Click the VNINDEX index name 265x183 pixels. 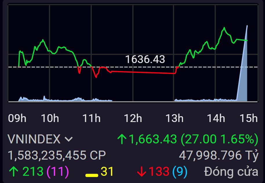click(34, 139)
